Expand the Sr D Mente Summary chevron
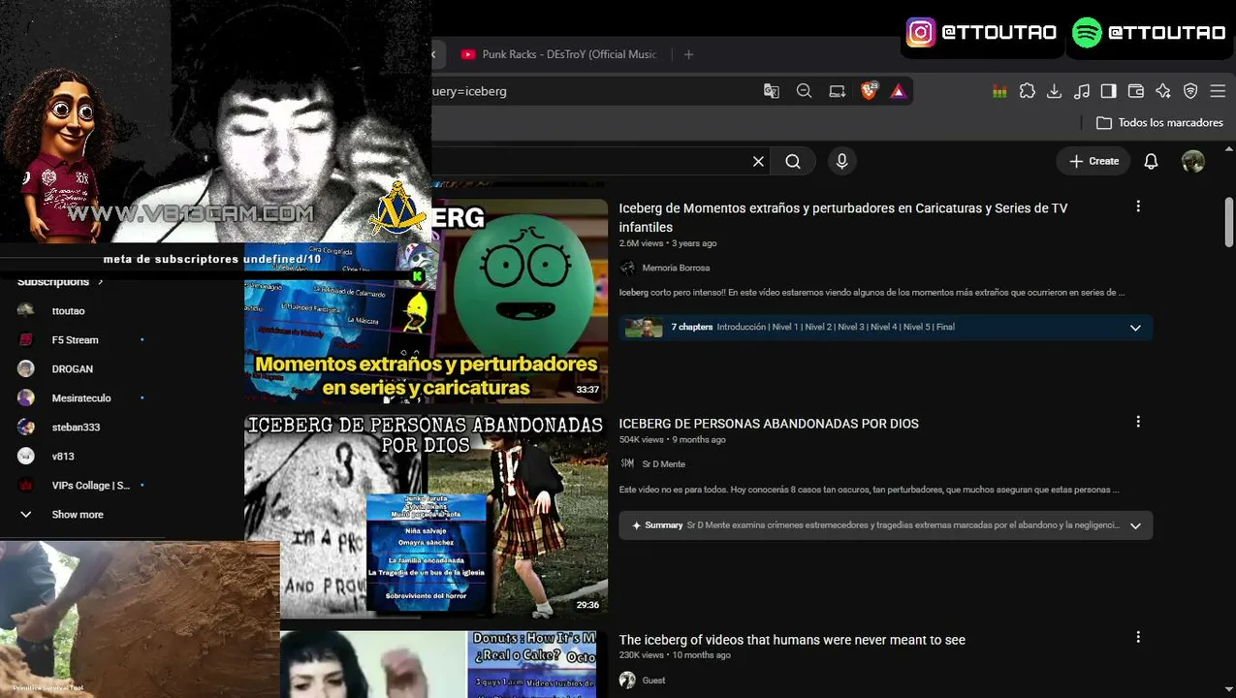Image resolution: width=1236 pixels, height=698 pixels. [1135, 525]
